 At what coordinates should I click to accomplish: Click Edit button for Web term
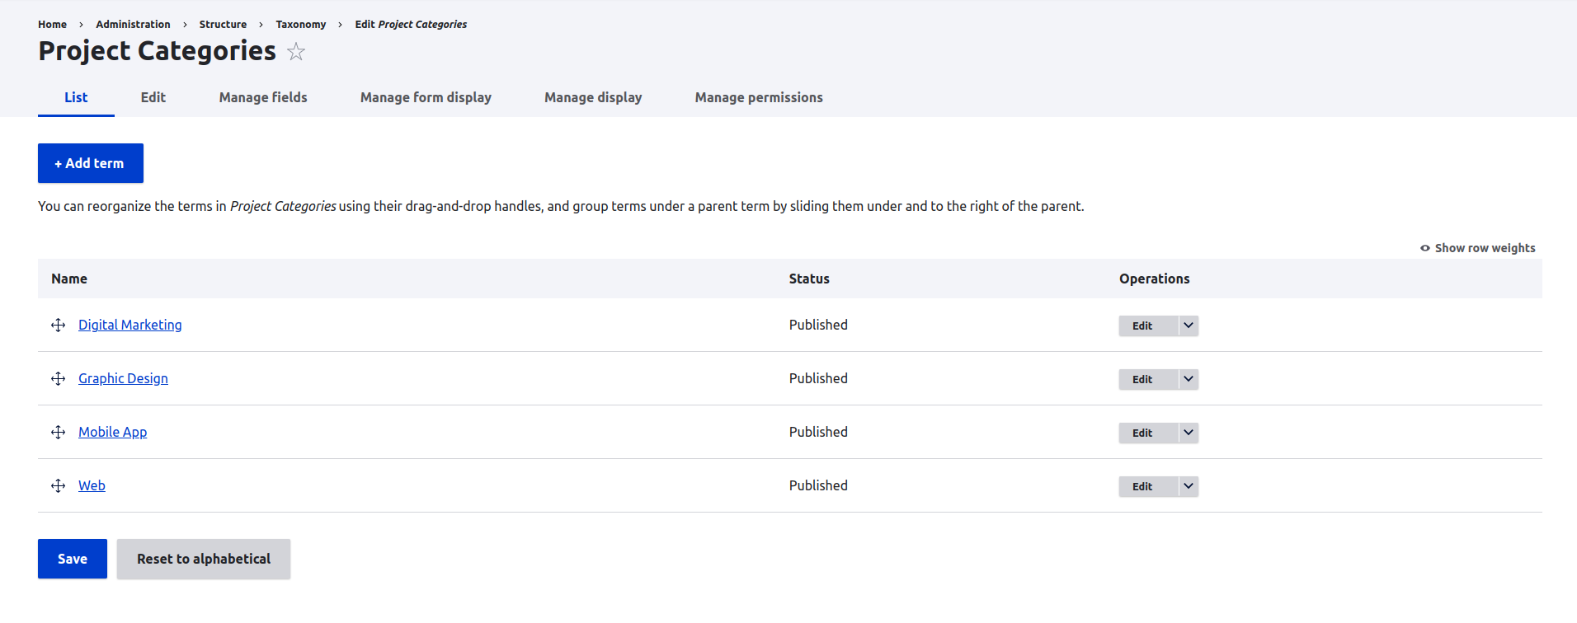point(1142,486)
